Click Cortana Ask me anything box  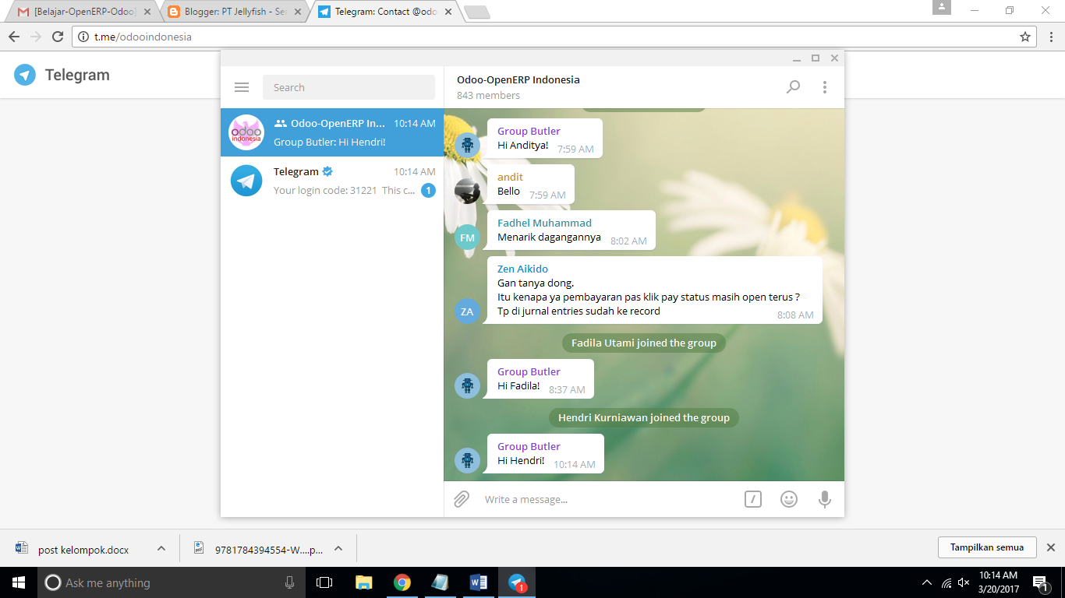pyautogui.click(x=172, y=582)
